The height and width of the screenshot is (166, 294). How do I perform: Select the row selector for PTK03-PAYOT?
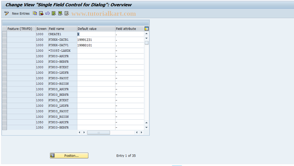click(4, 78)
